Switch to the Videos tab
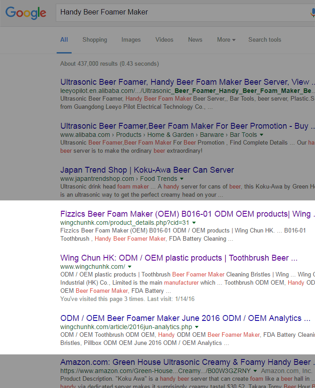315x388 pixels. pyautogui.click(x=165, y=39)
